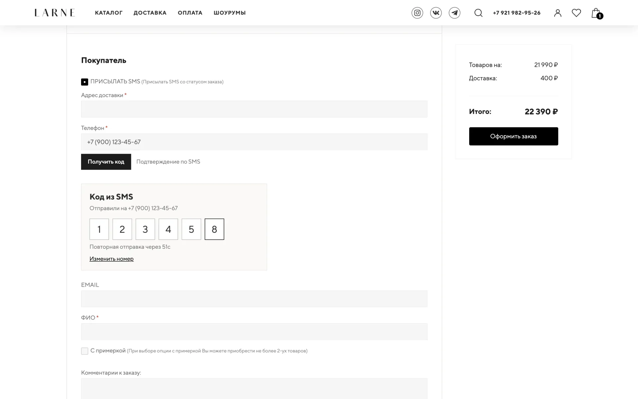
Task: Open the Telegram channel icon
Action: point(455,13)
